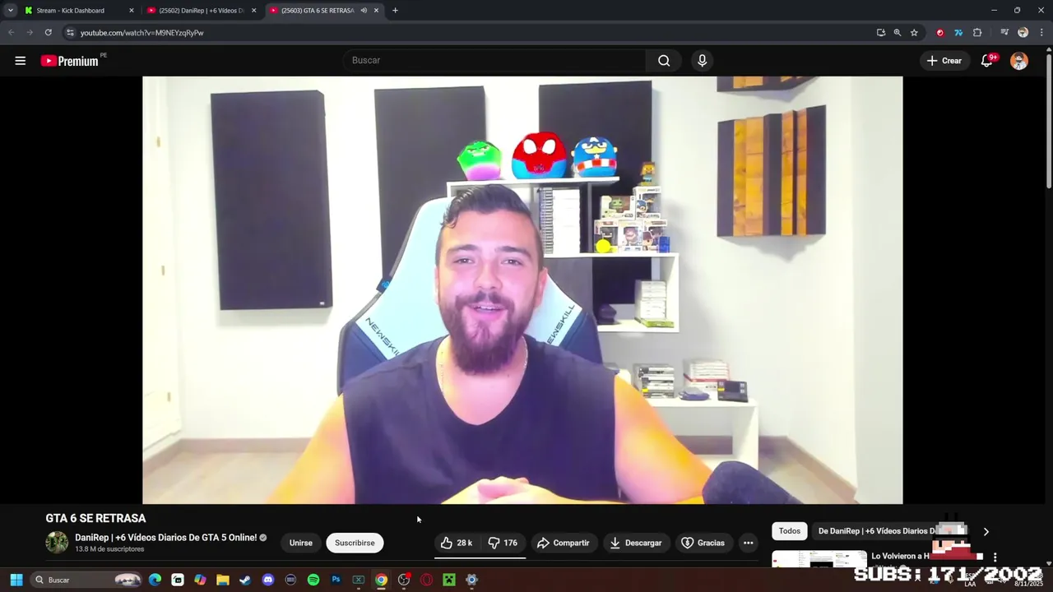View site information icon beside URL
This screenshot has width=1053, height=592.
pyautogui.click(x=70, y=33)
